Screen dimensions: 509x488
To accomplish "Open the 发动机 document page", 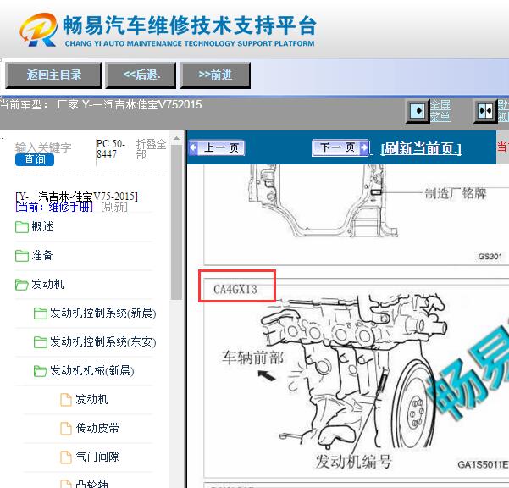I will point(91,399).
